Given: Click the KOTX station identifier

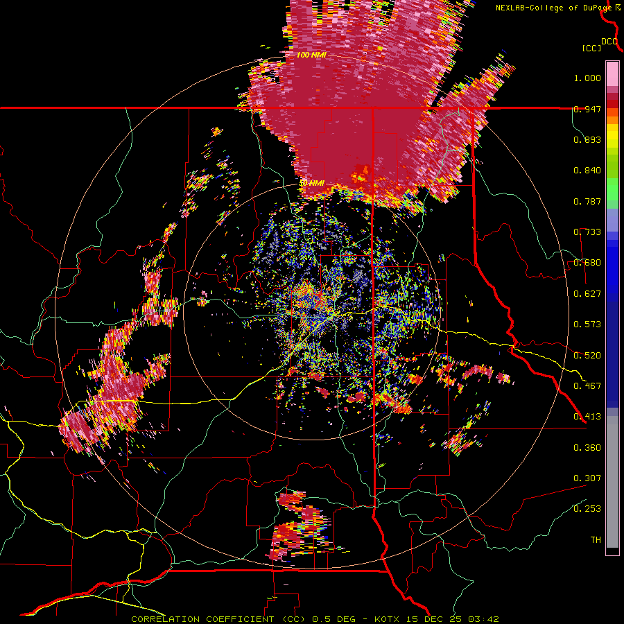Looking at the screenshot, I should pos(387,619).
